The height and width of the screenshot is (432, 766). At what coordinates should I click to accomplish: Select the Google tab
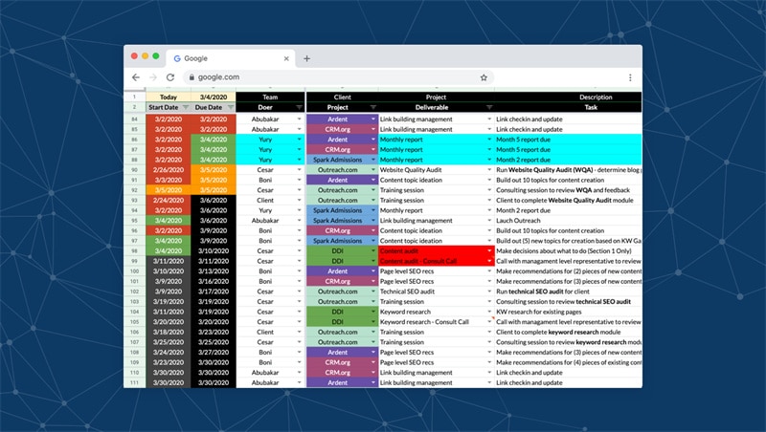coord(231,58)
